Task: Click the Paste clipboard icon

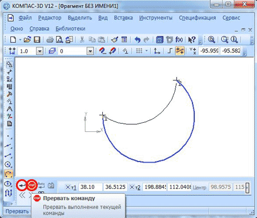Action: click(x=101, y=40)
